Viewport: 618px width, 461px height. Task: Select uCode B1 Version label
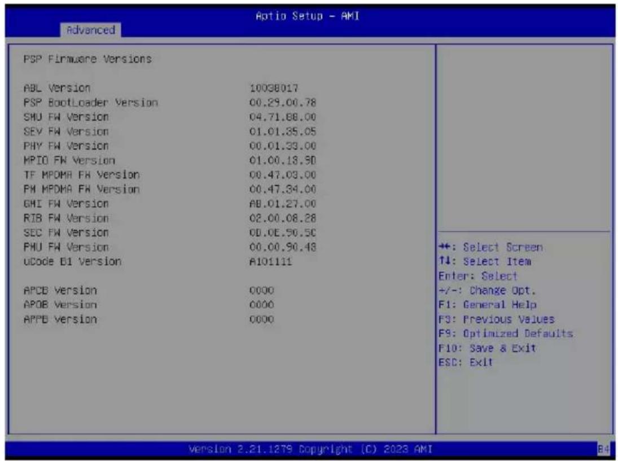pos(72,261)
